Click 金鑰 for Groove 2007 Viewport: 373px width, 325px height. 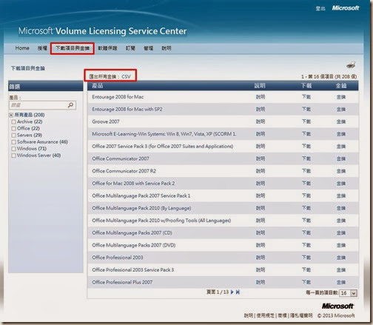point(341,121)
